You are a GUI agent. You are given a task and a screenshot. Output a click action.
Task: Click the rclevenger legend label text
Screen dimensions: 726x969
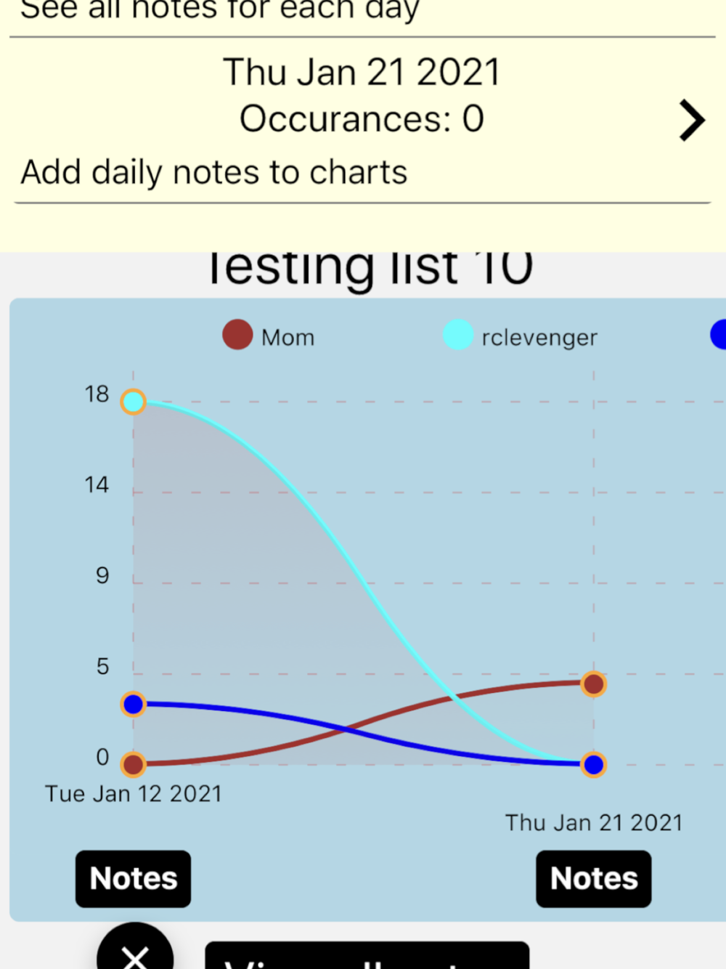point(539,338)
